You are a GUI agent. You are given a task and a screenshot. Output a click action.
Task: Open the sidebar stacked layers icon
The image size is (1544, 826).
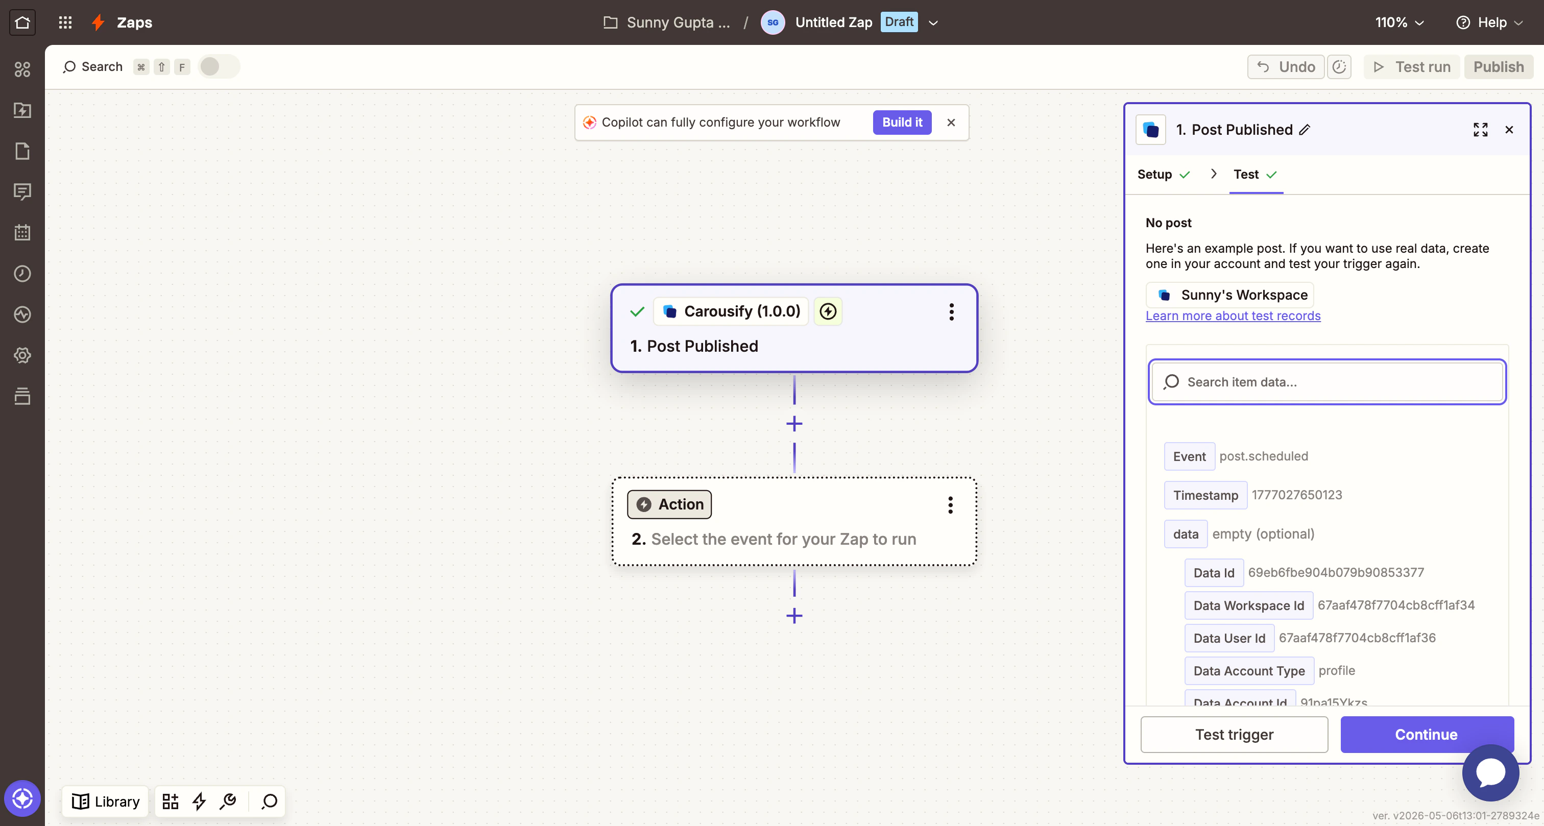point(22,396)
